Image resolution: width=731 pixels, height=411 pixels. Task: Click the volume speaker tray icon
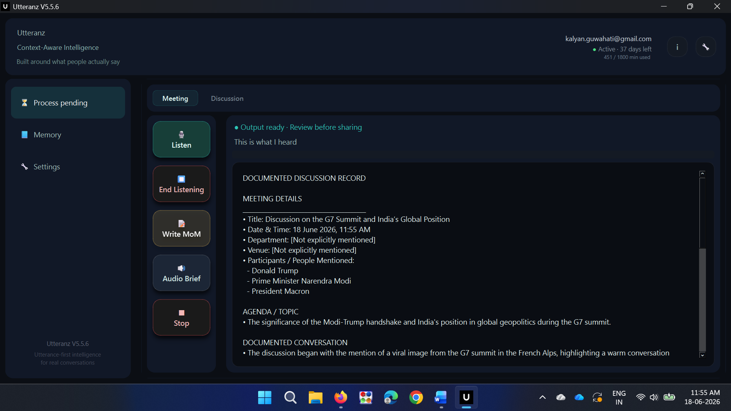pos(654,398)
